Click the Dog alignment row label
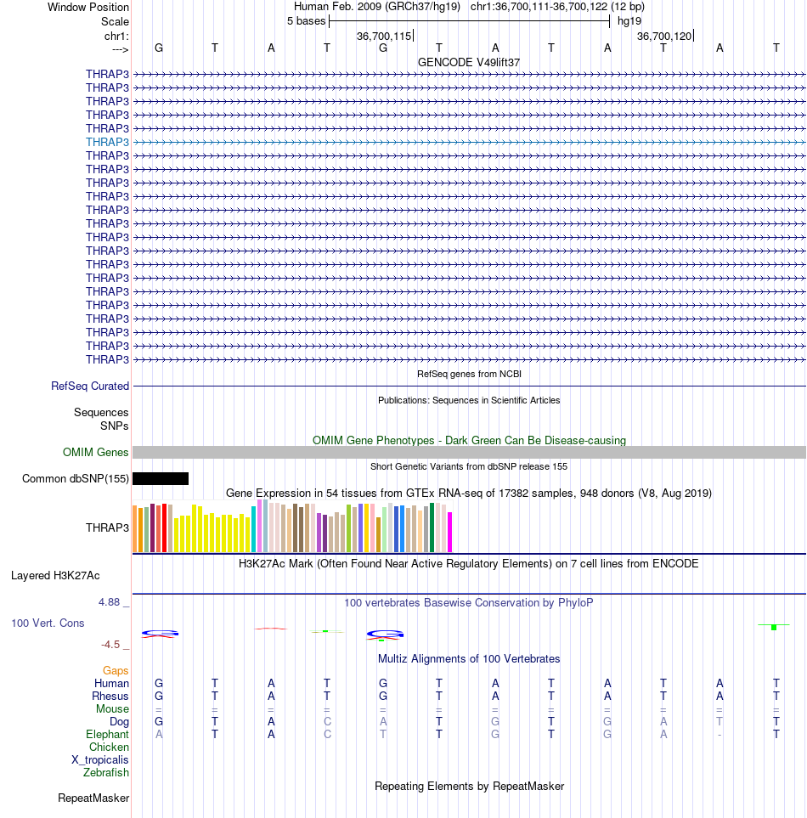 coord(119,721)
